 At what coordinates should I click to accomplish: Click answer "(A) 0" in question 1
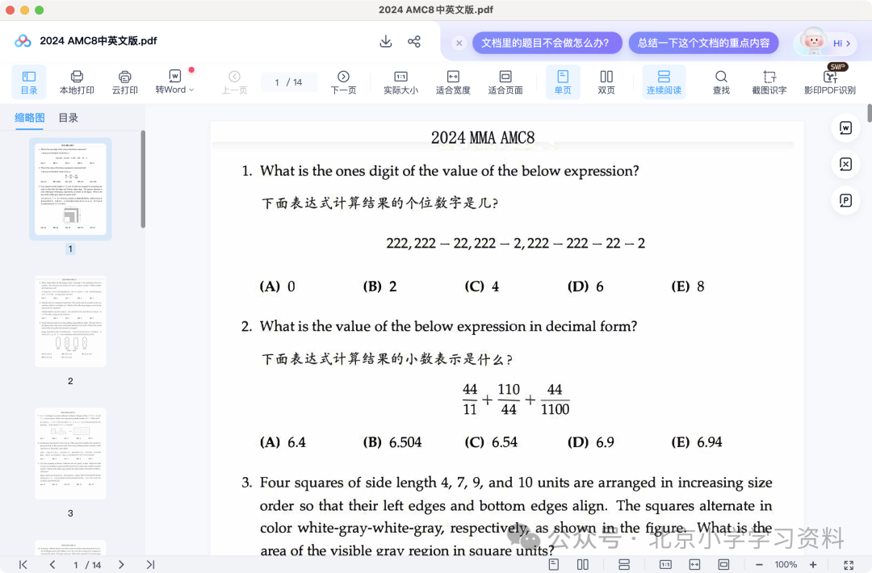click(278, 286)
